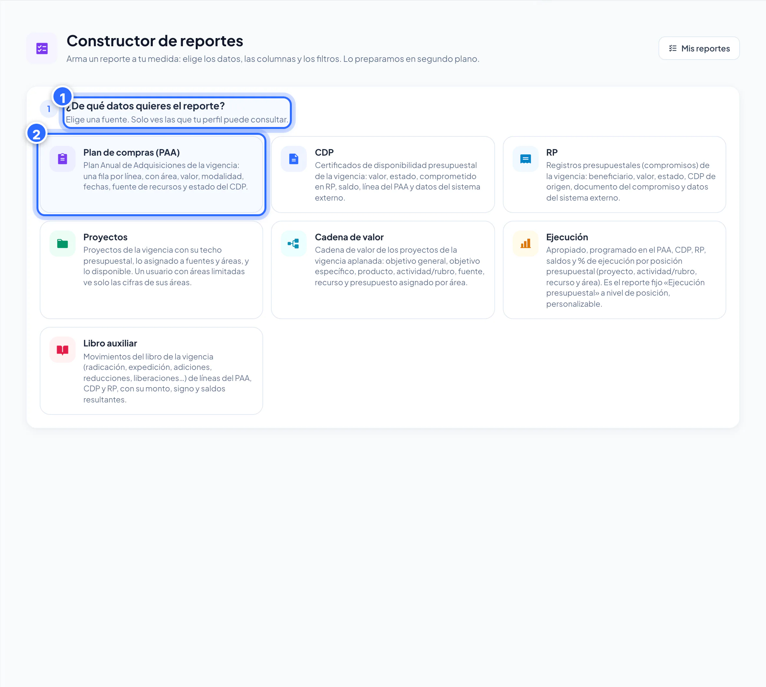Click the purple checklist report builder icon
The image size is (766, 687).
click(42, 48)
